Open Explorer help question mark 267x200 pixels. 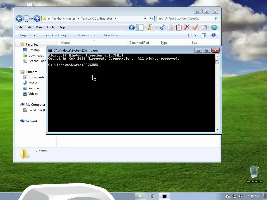pos(214,35)
